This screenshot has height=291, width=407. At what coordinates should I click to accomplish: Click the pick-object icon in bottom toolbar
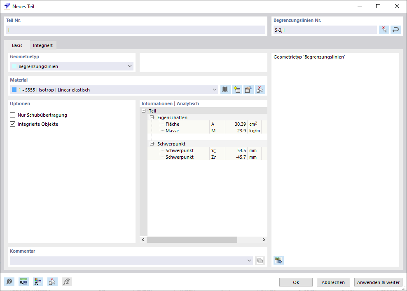pyautogui.click(x=52, y=282)
